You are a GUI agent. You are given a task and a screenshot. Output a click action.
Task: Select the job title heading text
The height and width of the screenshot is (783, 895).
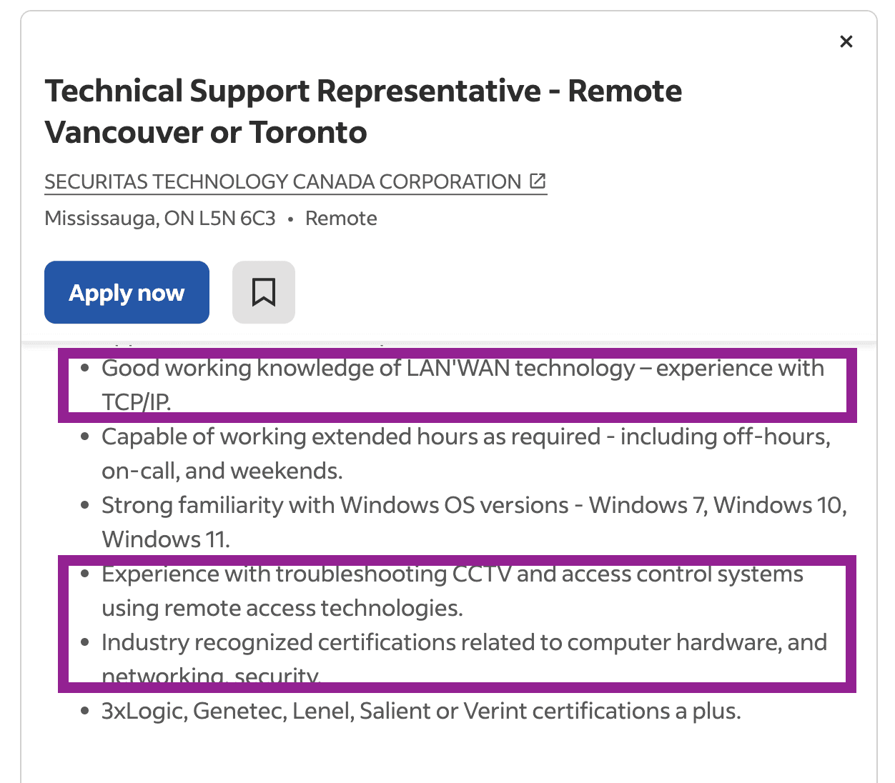pos(363,111)
